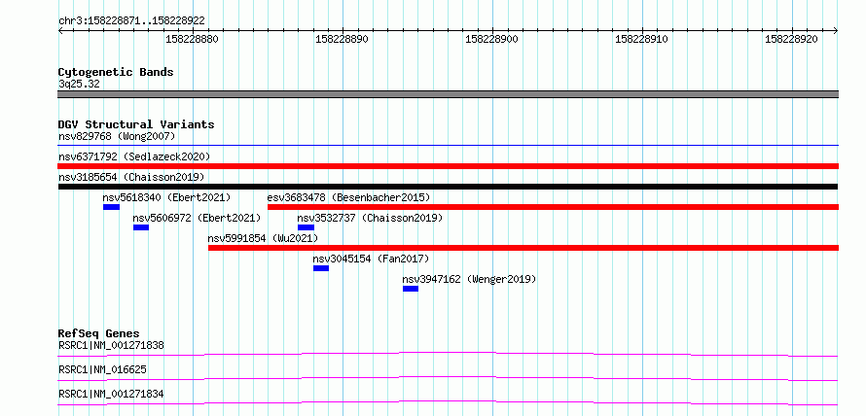
Task: Click ruler position 158228880
Action: coord(193,39)
